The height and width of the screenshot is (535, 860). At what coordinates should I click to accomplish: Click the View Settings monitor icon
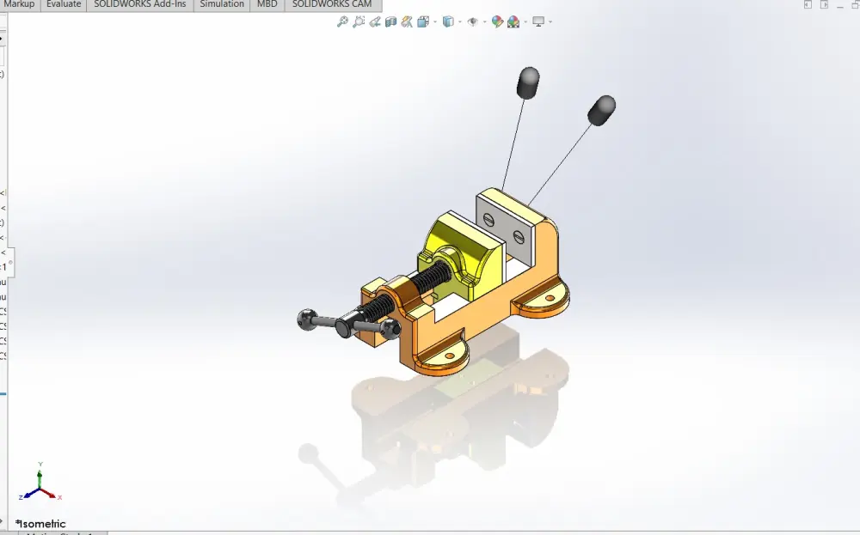coord(538,22)
